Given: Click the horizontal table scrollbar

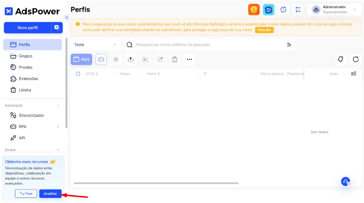Looking at the screenshot, I should [156, 183].
